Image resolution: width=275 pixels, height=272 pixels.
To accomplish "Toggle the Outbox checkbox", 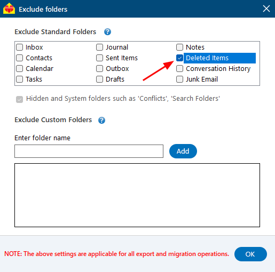I will click(100, 69).
